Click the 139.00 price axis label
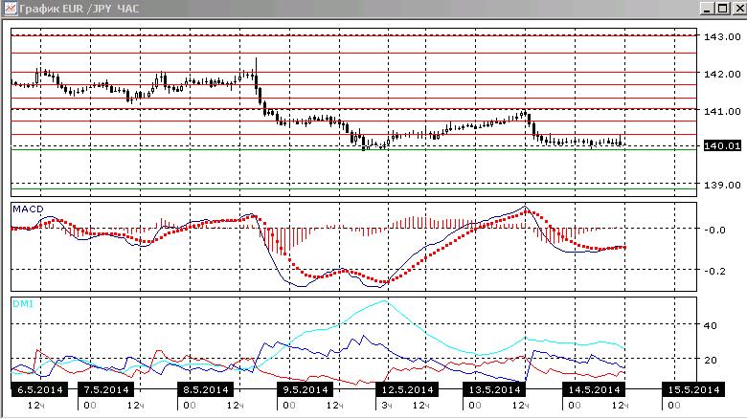 point(722,186)
